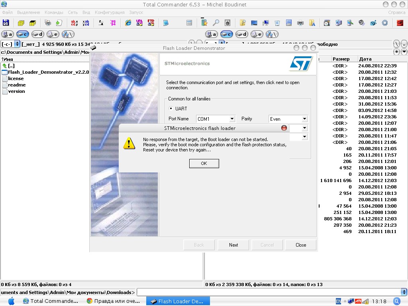Open the command line history dropdown arrow
This screenshot has height=306, width=408.
point(404,292)
